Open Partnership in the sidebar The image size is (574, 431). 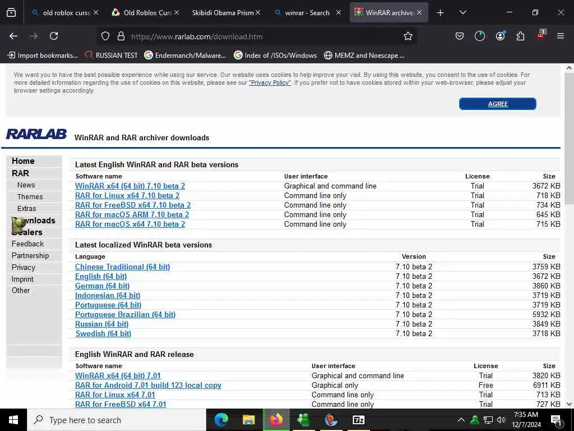30,255
